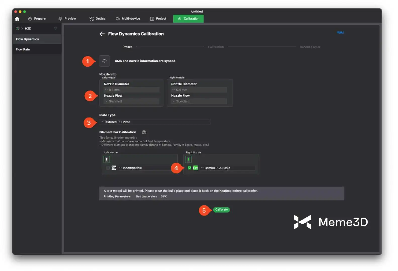Uncheck the right nozzle Ext filament checkbox
The image size is (398, 271).
[189, 168]
